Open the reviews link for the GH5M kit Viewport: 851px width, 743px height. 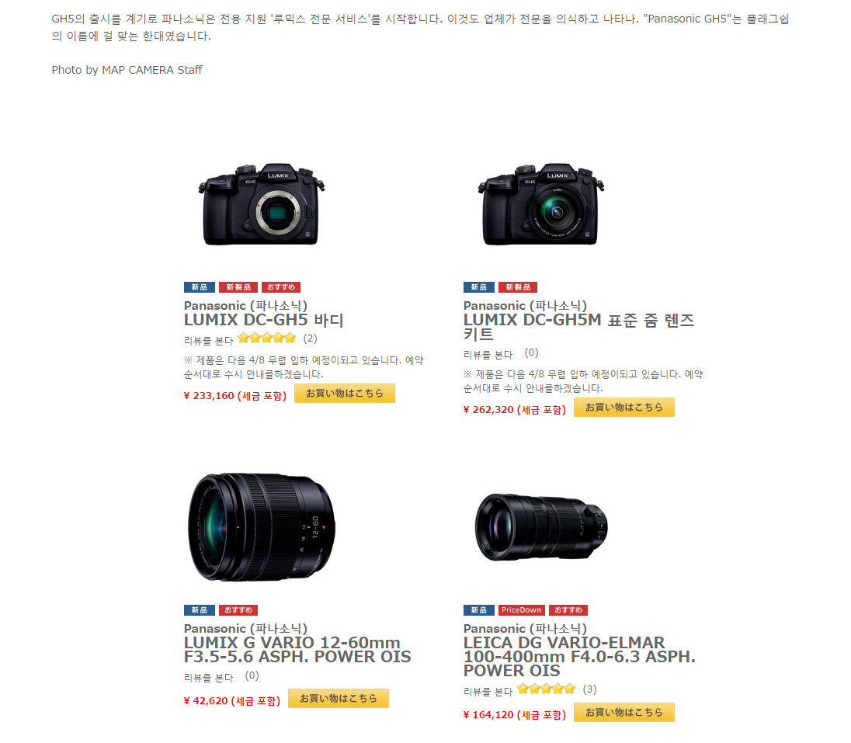(x=488, y=355)
